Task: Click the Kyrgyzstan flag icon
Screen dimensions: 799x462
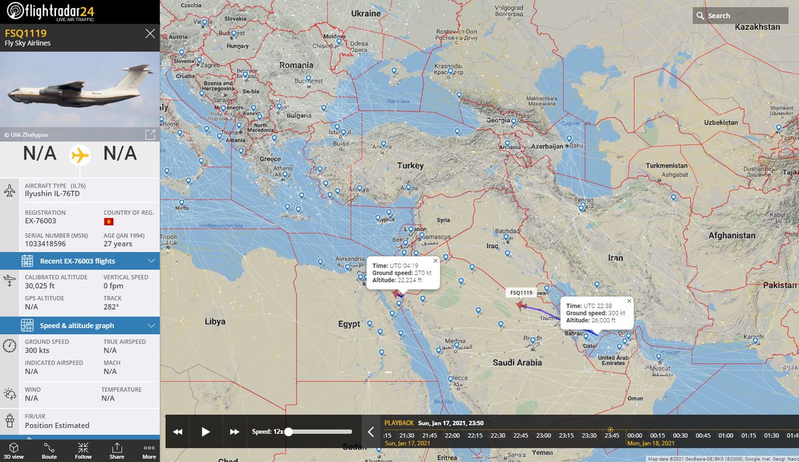Action: coord(109,221)
